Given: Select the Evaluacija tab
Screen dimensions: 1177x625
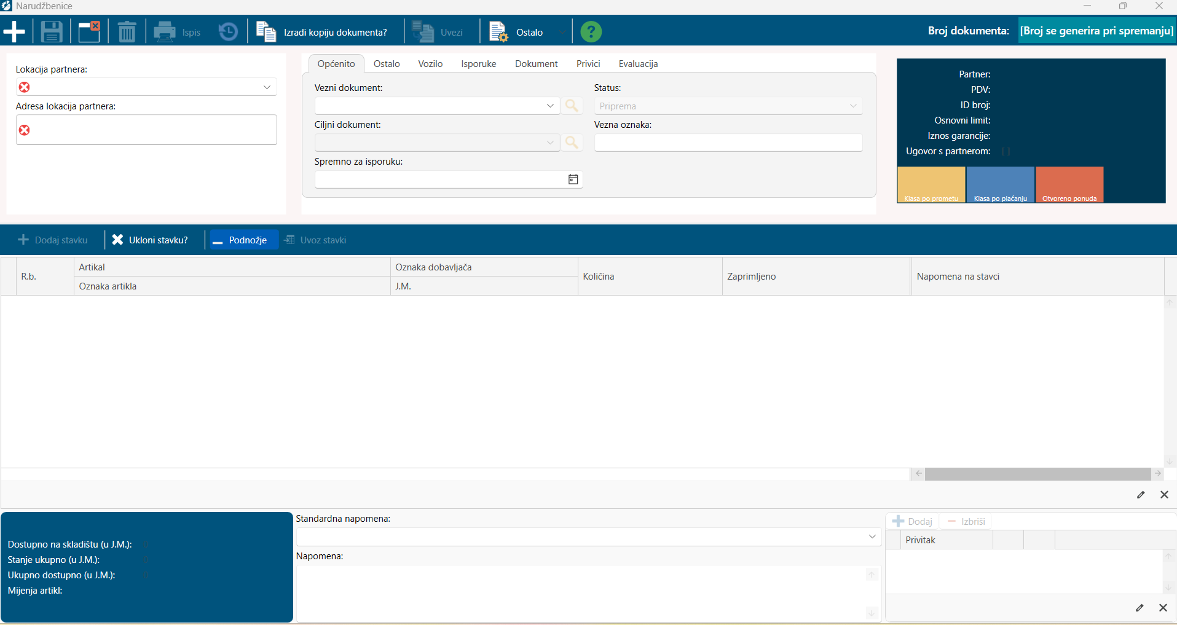Looking at the screenshot, I should (638, 64).
